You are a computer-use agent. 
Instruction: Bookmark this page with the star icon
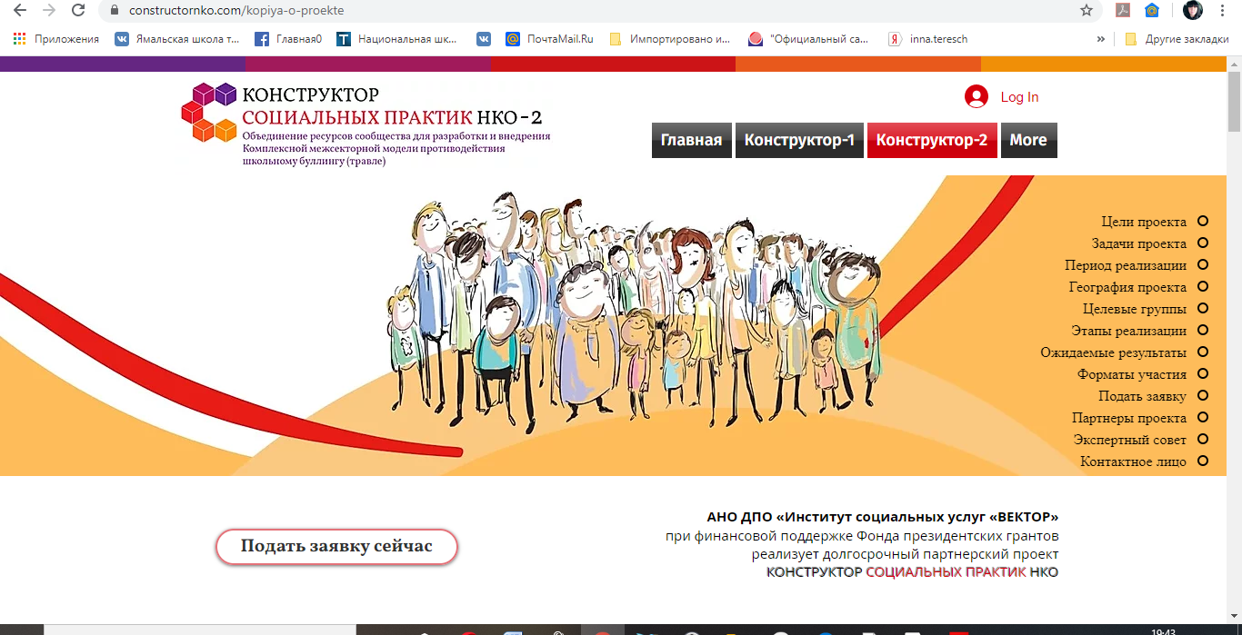[1087, 11]
